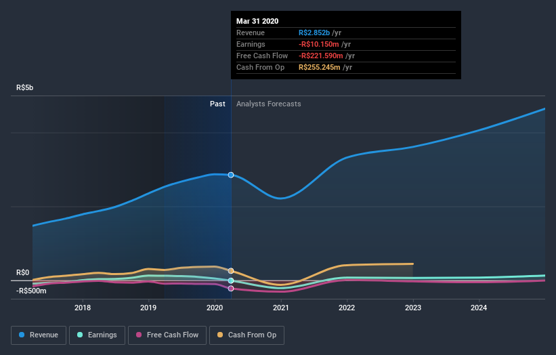556x355 pixels.
Task: Click the Cash From Op label in tooltip
Action: 260,67
